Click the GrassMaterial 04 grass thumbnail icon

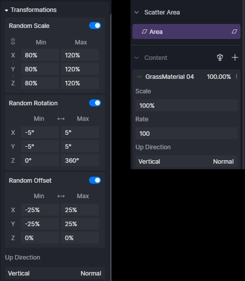(139, 77)
